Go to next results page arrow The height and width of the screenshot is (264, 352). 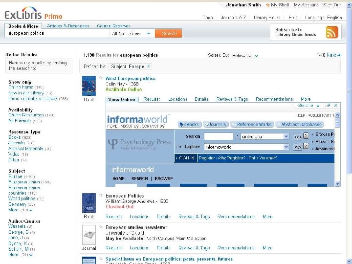pyautogui.click(x=339, y=55)
